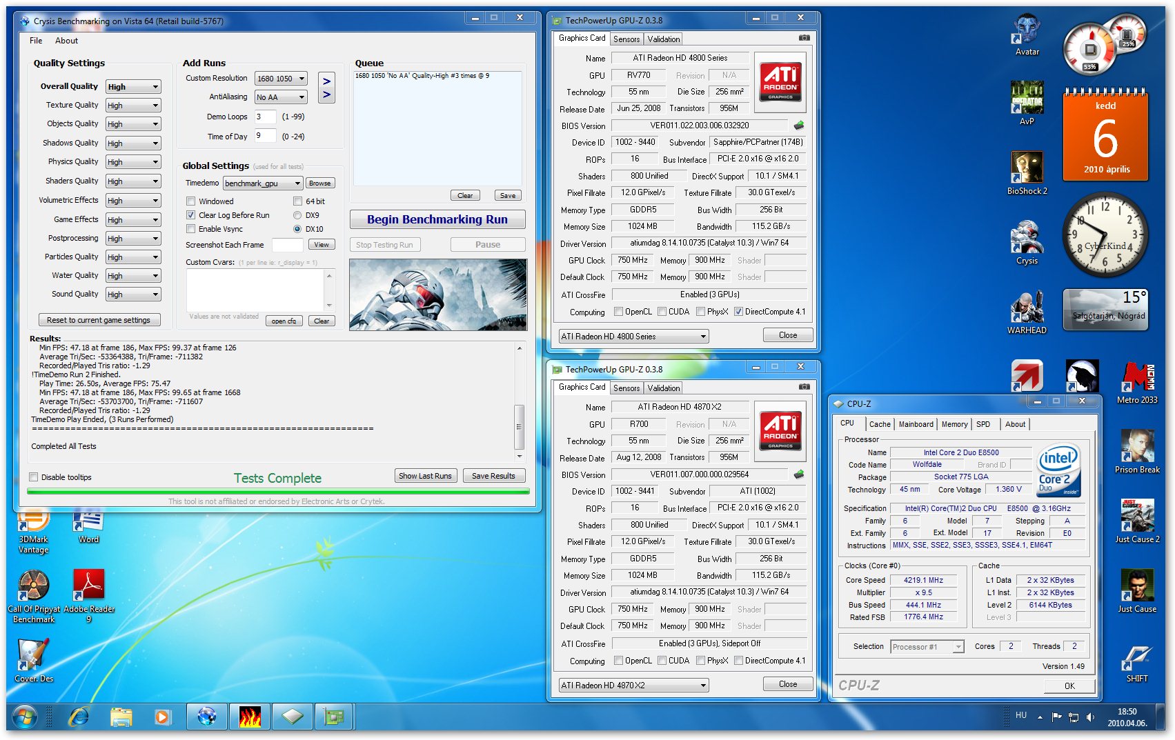This screenshot has width=1175, height=740.
Task: Click the speaker volume icon in system tray
Action: (x=1090, y=717)
